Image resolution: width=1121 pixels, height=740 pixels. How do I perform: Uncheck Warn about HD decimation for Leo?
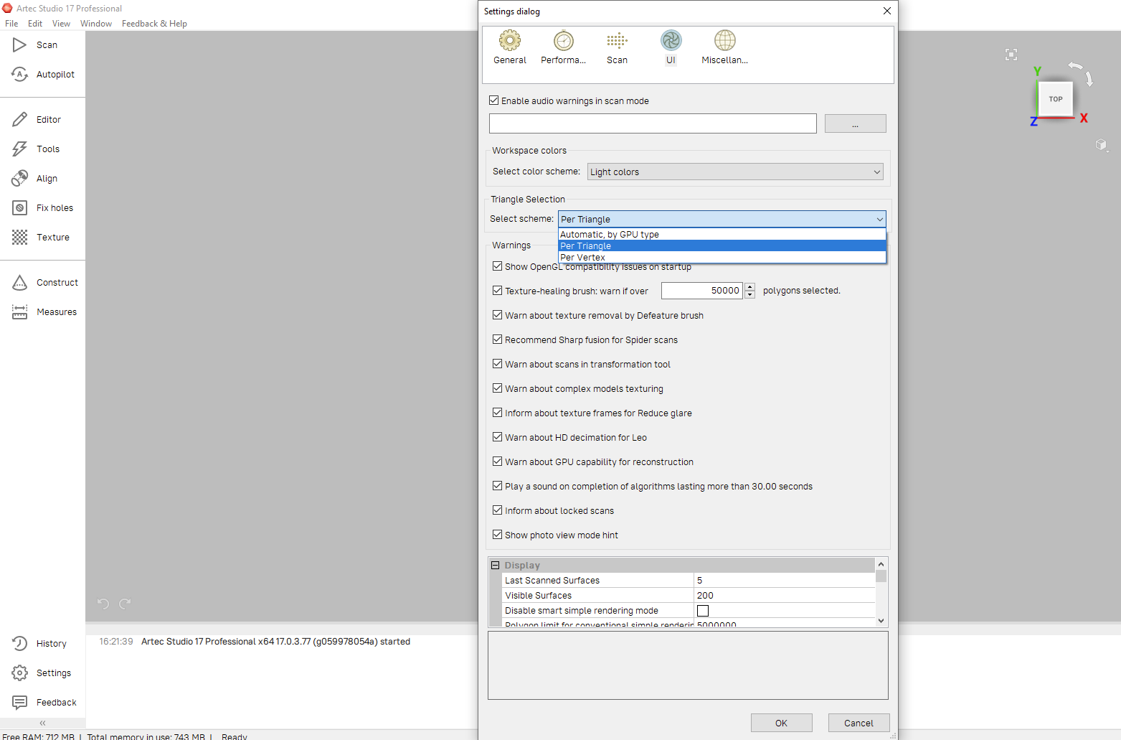click(x=497, y=437)
